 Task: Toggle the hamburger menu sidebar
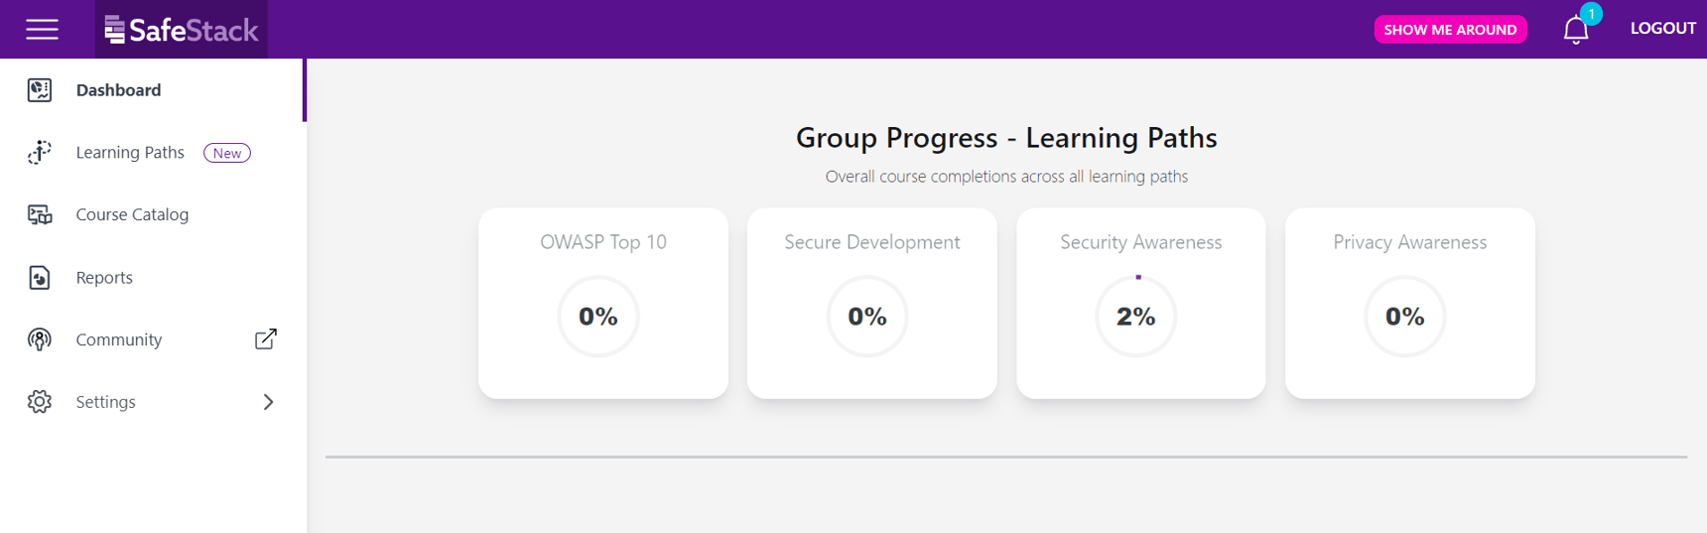(x=42, y=30)
